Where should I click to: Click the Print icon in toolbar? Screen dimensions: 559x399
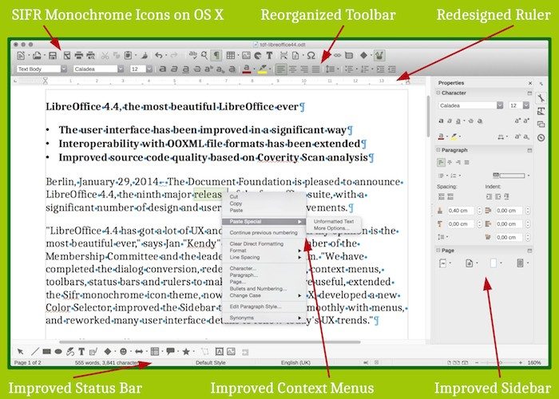pos(79,56)
